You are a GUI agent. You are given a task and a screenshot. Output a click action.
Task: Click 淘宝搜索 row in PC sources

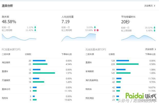coord(37,63)
